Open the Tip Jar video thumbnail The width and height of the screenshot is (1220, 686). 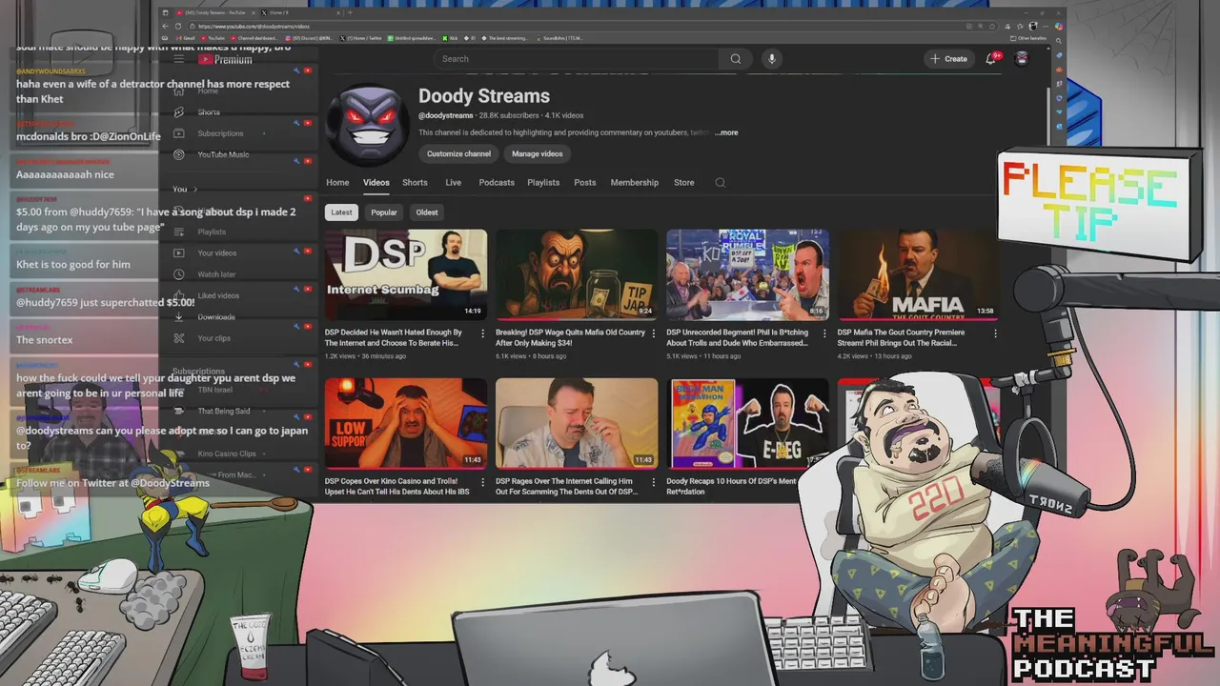(x=577, y=274)
